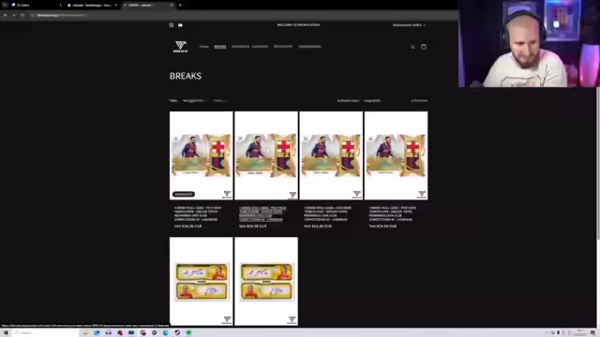Open the search icon in site header
Viewport: 600px width, 337px height.
click(412, 47)
